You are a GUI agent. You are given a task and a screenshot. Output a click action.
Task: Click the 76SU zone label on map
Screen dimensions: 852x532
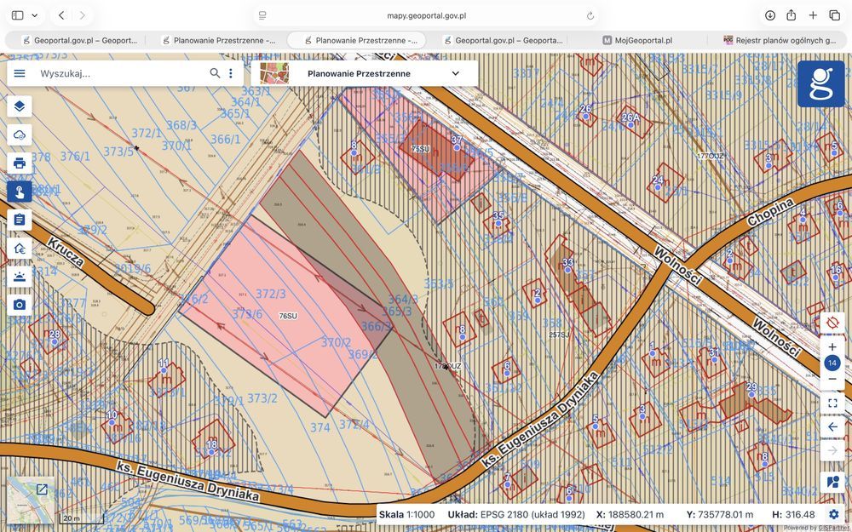click(x=288, y=316)
